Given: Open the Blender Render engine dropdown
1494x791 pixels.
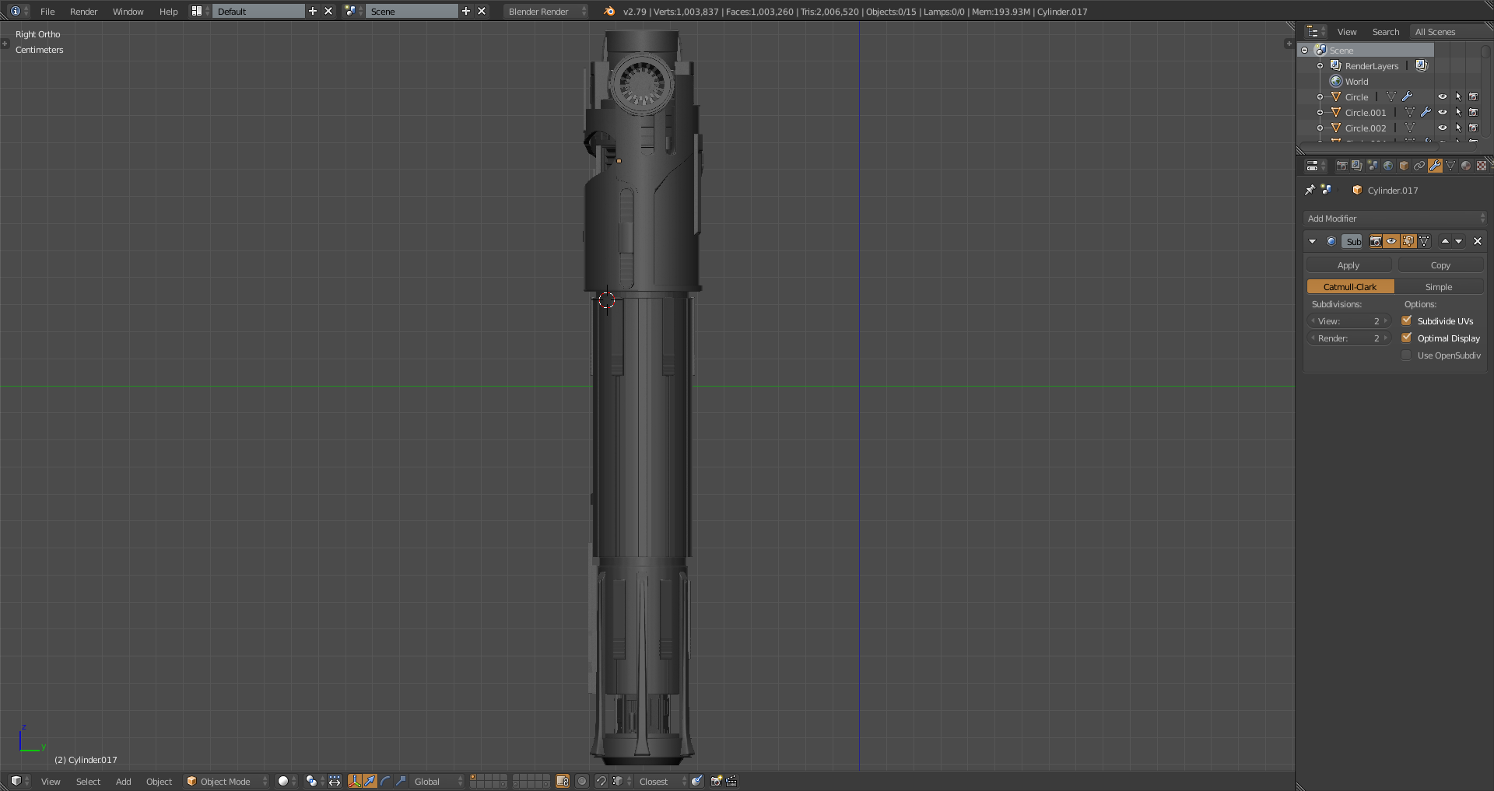Looking at the screenshot, I should click(x=545, y=11).
